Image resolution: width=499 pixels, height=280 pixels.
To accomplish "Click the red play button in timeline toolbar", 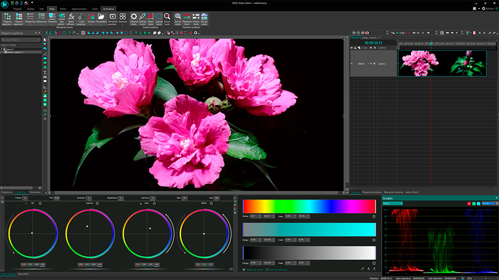I will (x=409, y=33).
